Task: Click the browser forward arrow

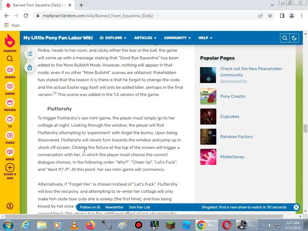Action: tap(16, 16)
